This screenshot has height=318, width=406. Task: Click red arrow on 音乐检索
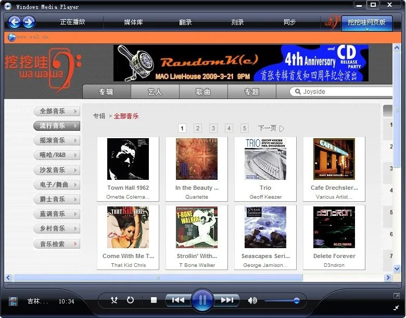(75, 244)
